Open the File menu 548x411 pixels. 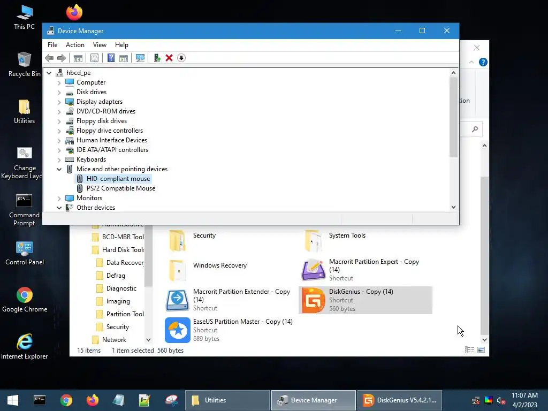pos(52,45)
